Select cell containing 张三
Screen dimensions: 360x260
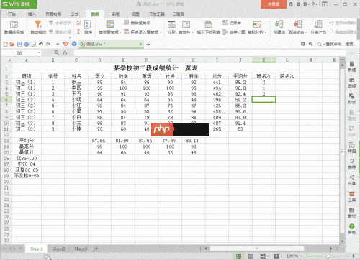pos(76,82)
